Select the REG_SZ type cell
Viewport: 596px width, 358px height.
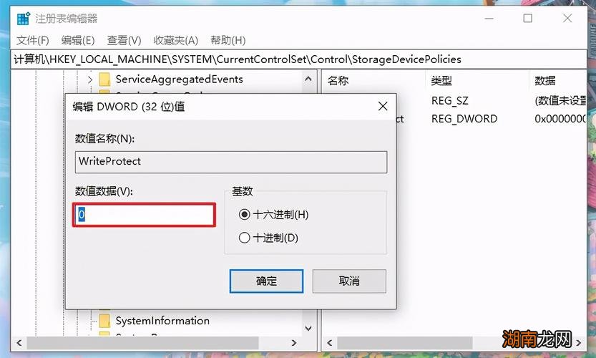449,101
